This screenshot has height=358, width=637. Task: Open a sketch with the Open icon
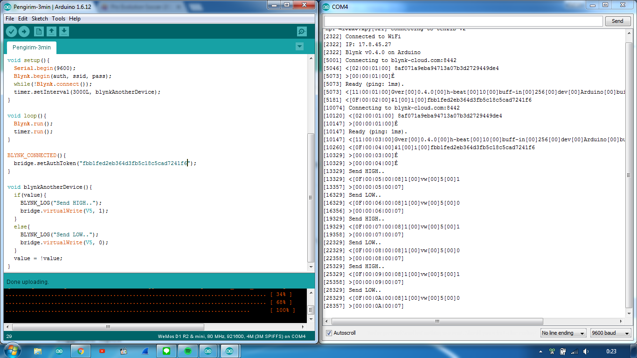52,31
